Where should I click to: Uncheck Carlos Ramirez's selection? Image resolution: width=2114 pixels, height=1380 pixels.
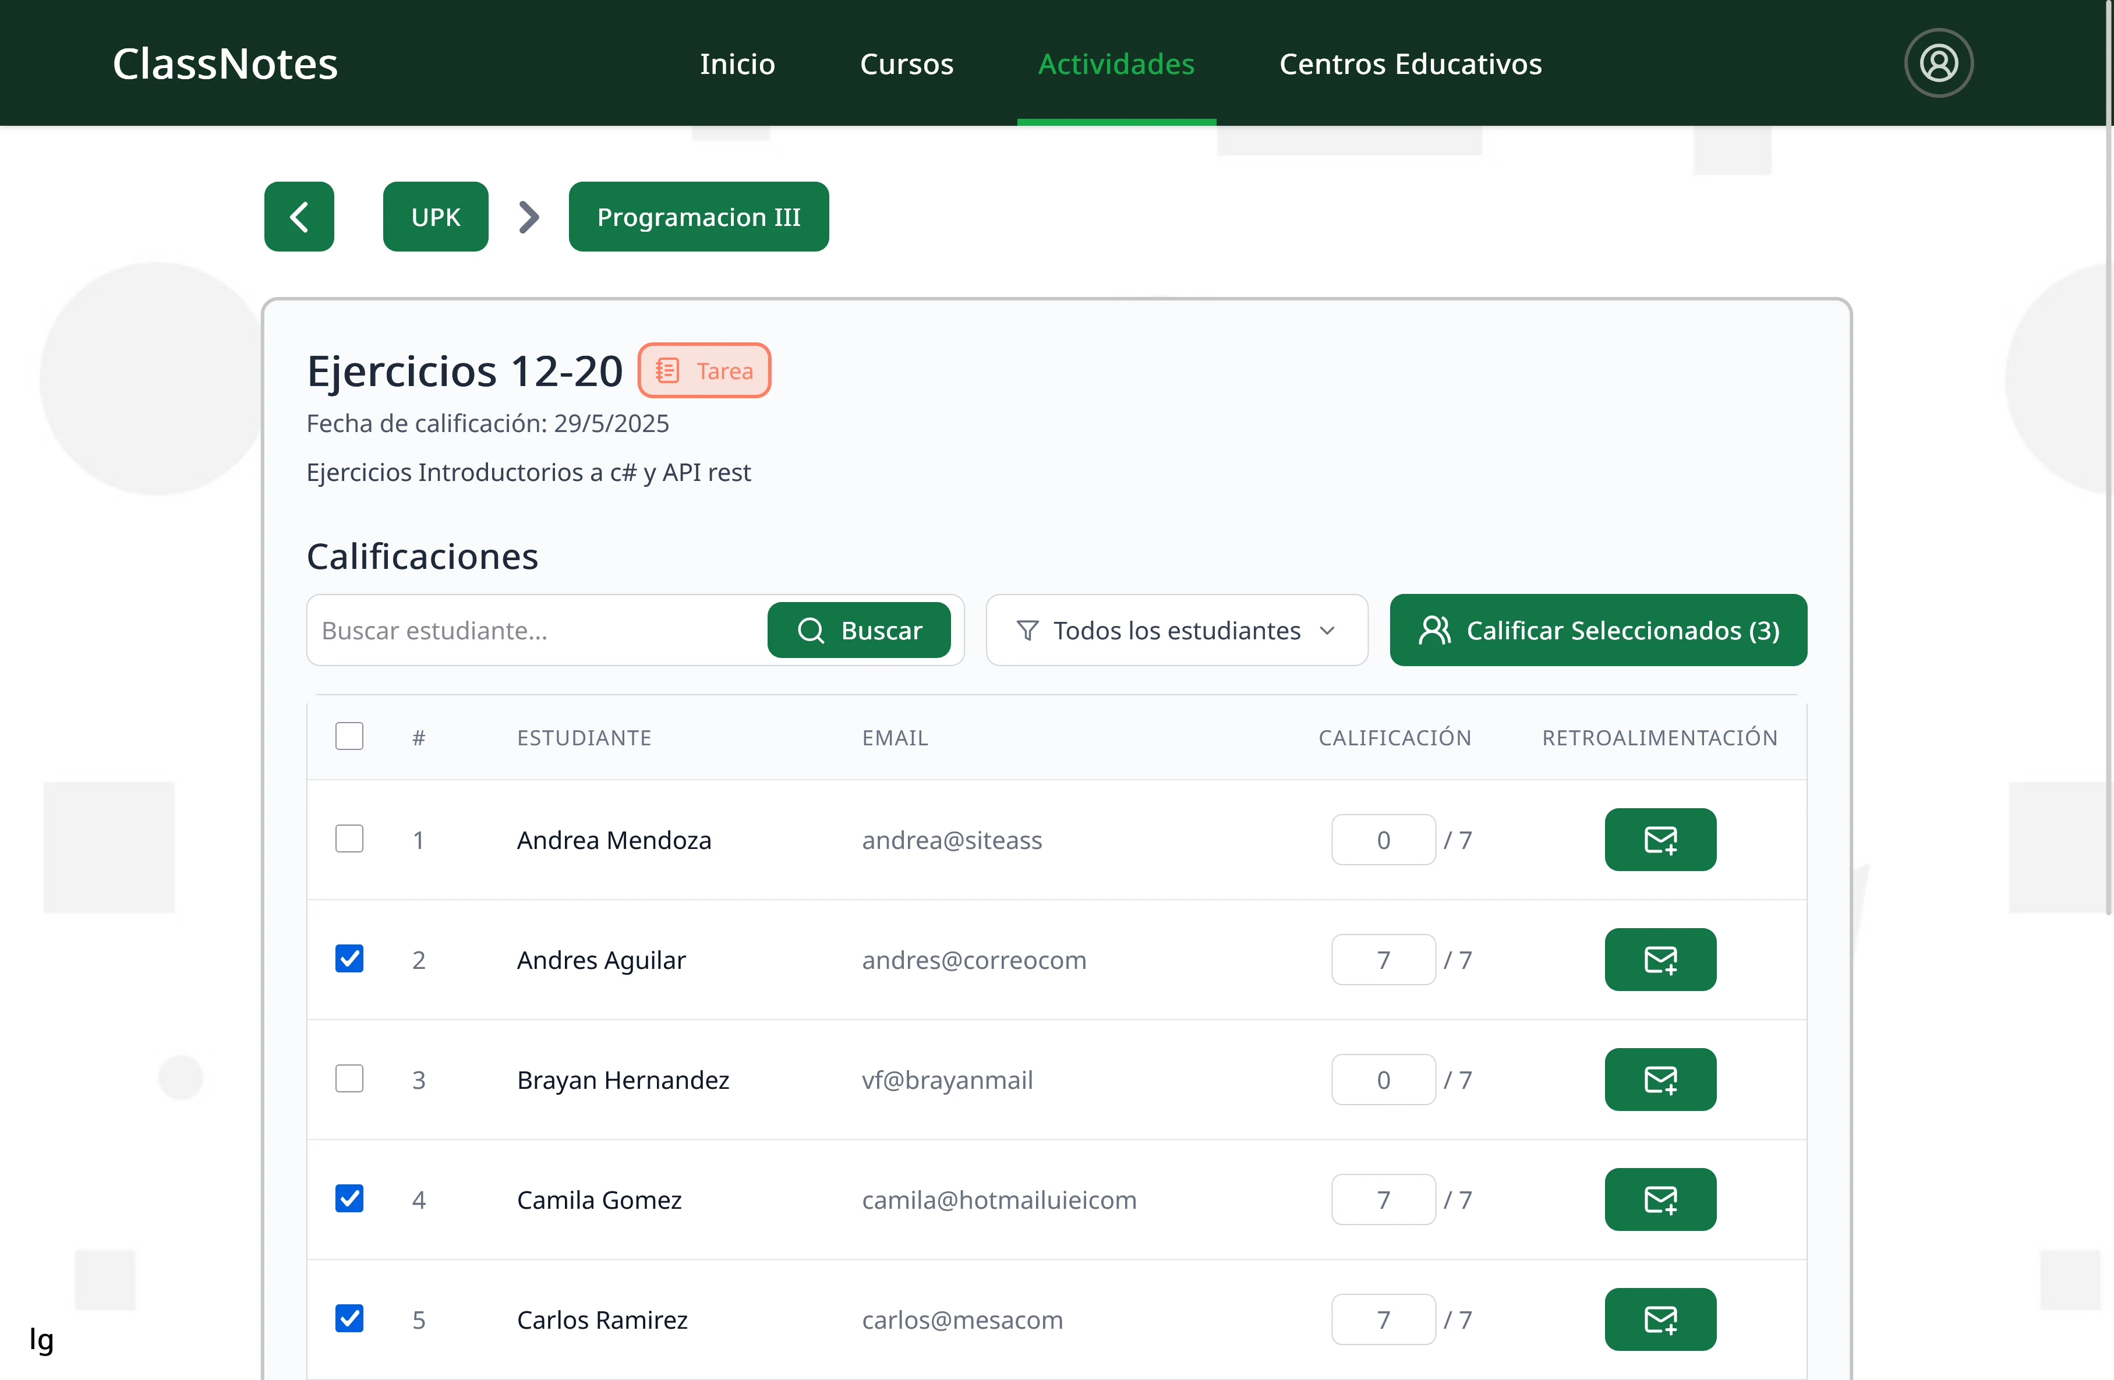click(350, 1319)
